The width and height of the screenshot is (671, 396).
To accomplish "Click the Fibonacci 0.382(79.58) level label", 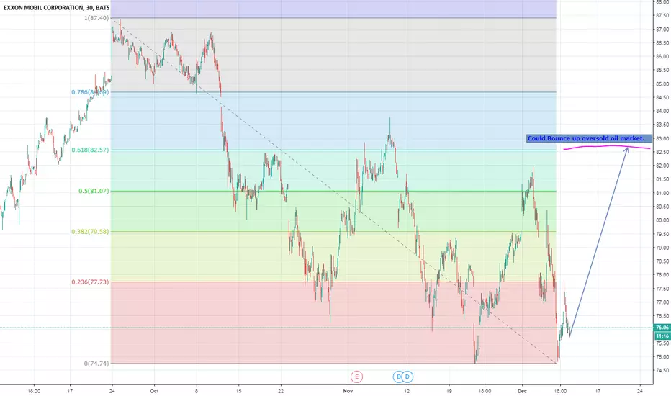I will [x=90, y=232].
